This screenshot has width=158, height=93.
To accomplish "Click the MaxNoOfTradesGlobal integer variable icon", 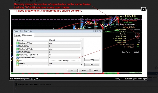I will 17,58.
